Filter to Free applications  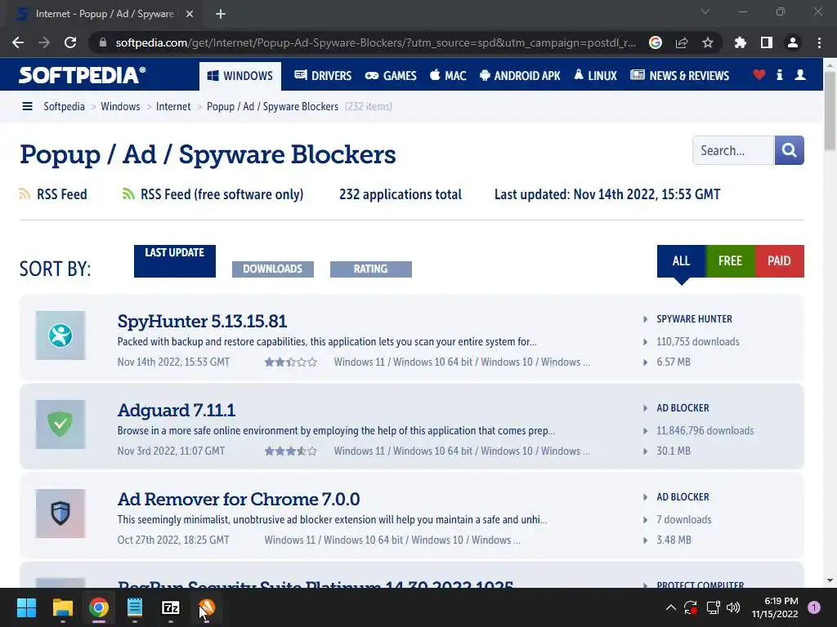tap(730, 261)
